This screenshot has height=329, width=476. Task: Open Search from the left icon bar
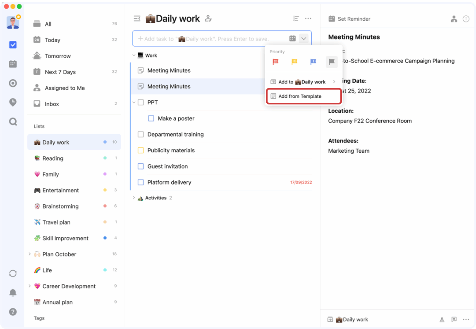[x=13, y=121]
